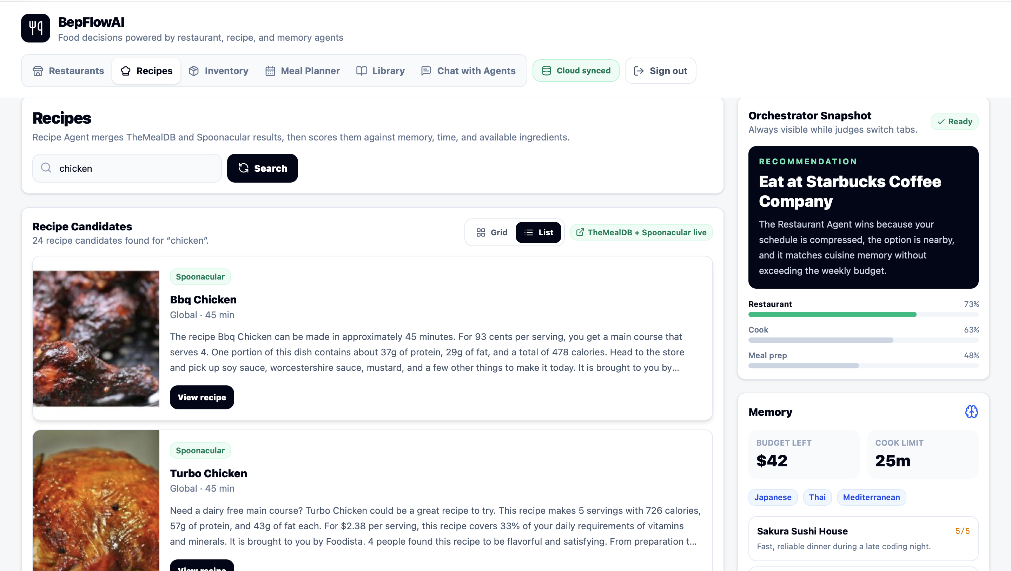The image size is (1011, 571).
Task: Click the Bbq Chicken photo thumbnail
Action: pyautogui.click(x=96, y=339)
